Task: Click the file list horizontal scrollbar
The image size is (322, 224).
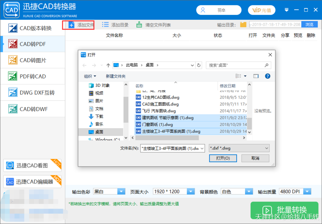Action: [x=167, y=138]
